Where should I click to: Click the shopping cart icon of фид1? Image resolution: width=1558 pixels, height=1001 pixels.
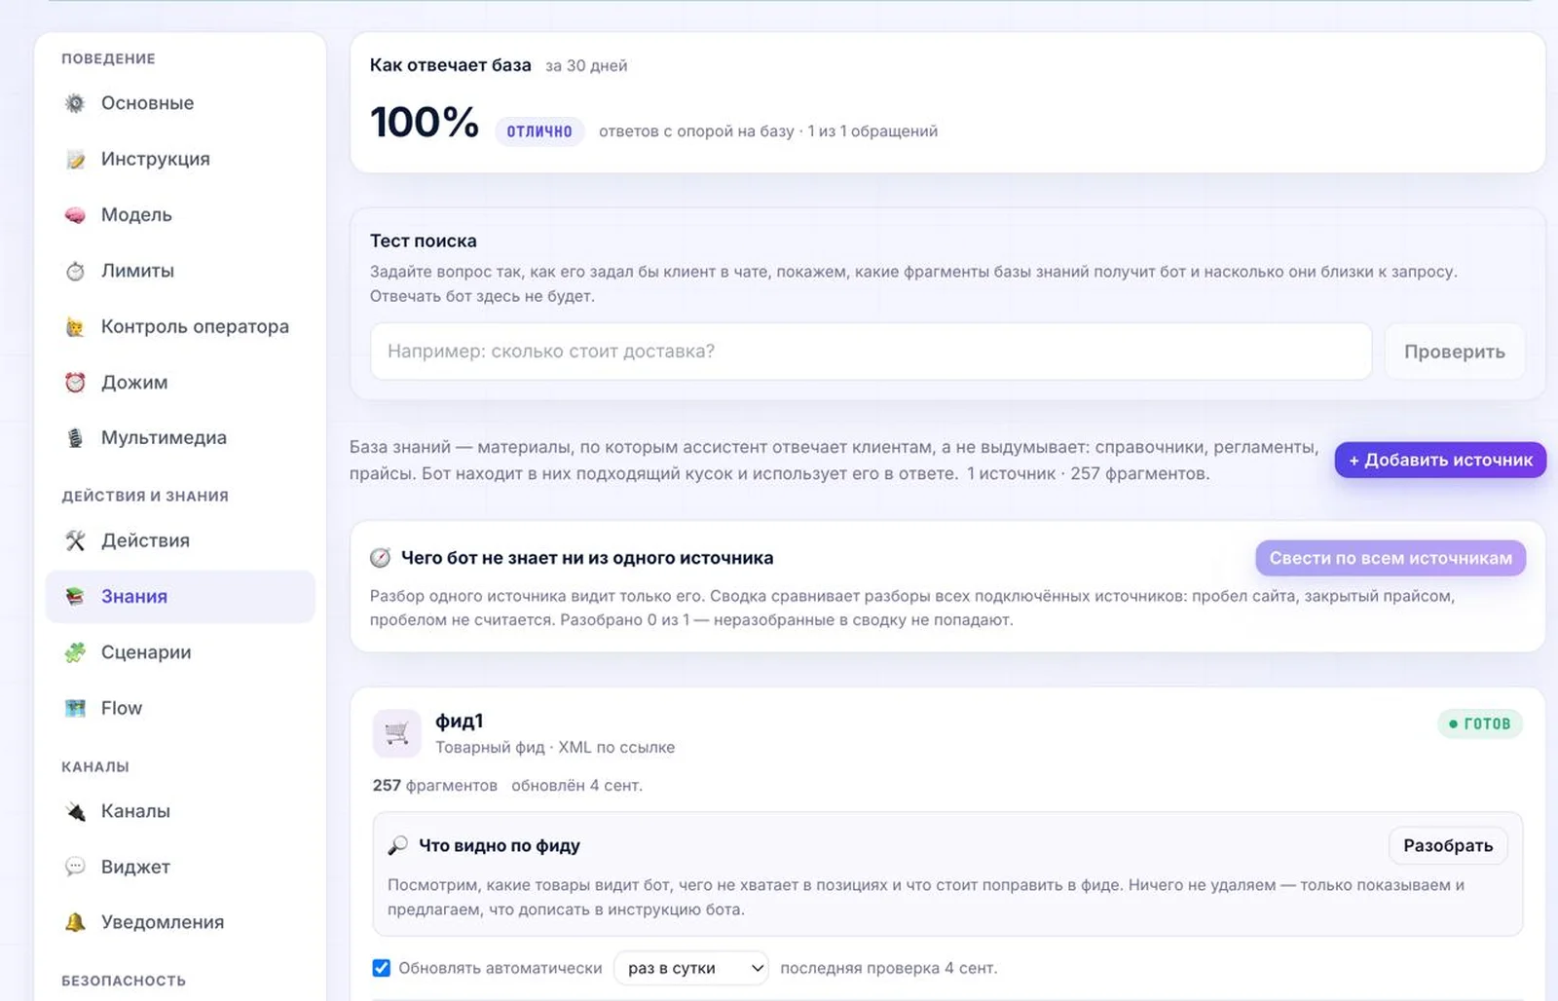click(396, 733)
